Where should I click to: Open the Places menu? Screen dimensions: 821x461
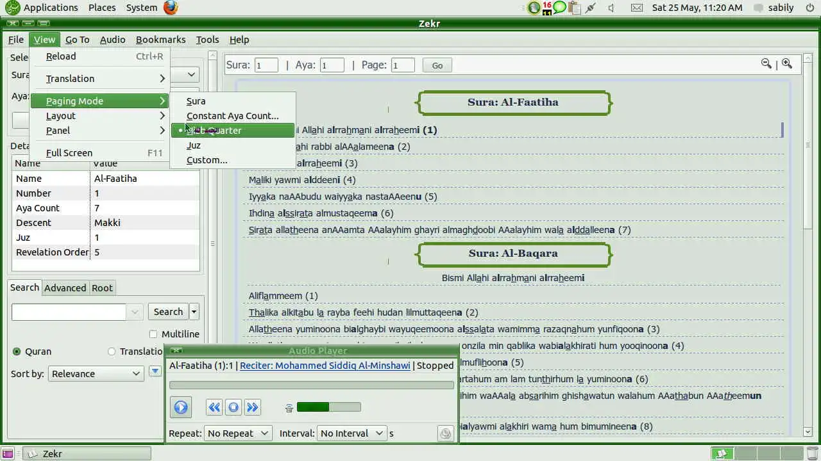coord(102,8)
